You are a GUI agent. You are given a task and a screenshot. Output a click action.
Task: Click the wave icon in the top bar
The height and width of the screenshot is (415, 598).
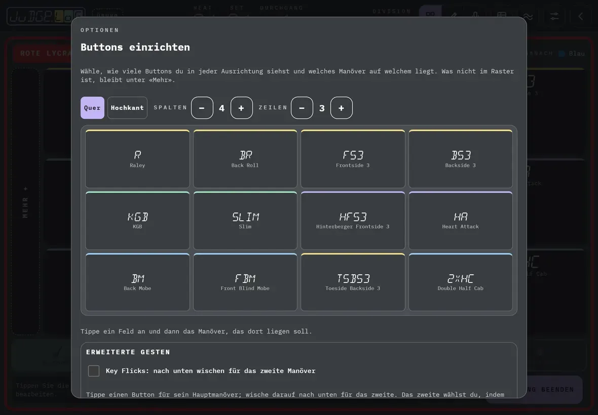528,16
